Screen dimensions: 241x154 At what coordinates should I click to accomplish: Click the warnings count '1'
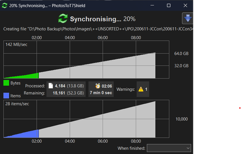click(146, 89)
